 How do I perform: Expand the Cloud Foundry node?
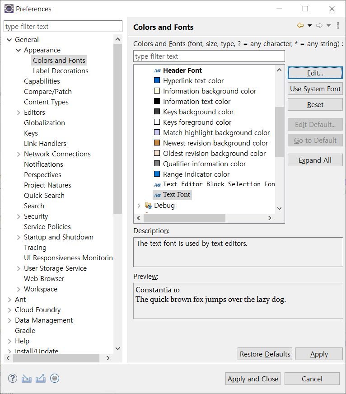(x=9, y=310)
